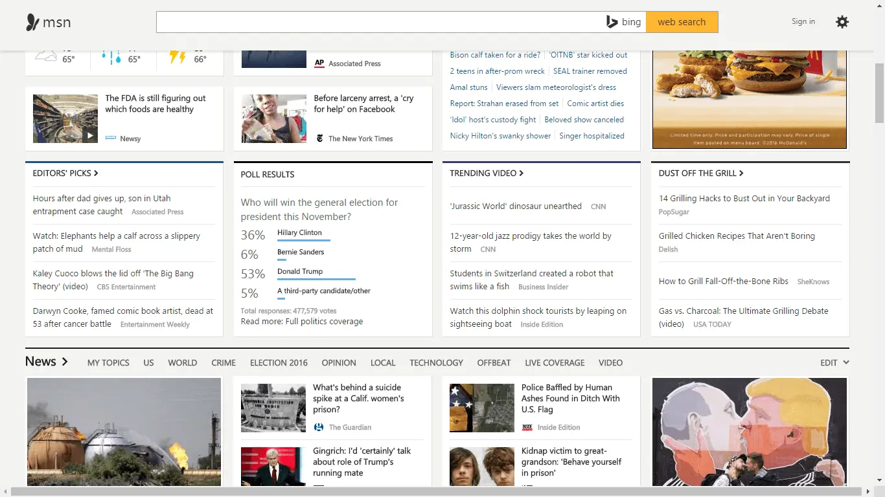The image size is (885, 497).
Task: Open 'Police Baffled by Human Ashes' headline
Action: pyautogui.click(x=571, y=399)
